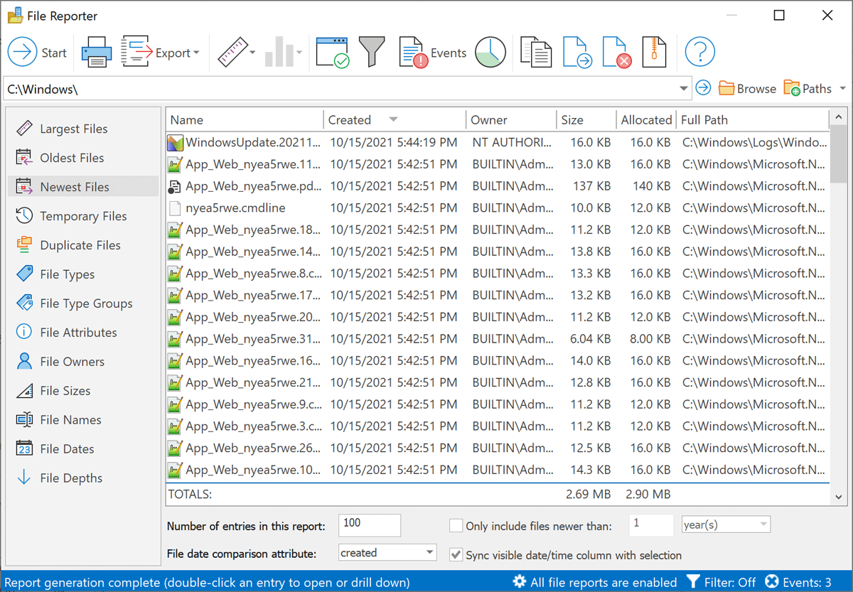
Task: Open Help with the question mark icon
Action: (x=699, y=51)
